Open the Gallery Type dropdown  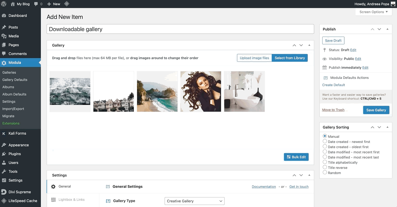pos(194,201)
